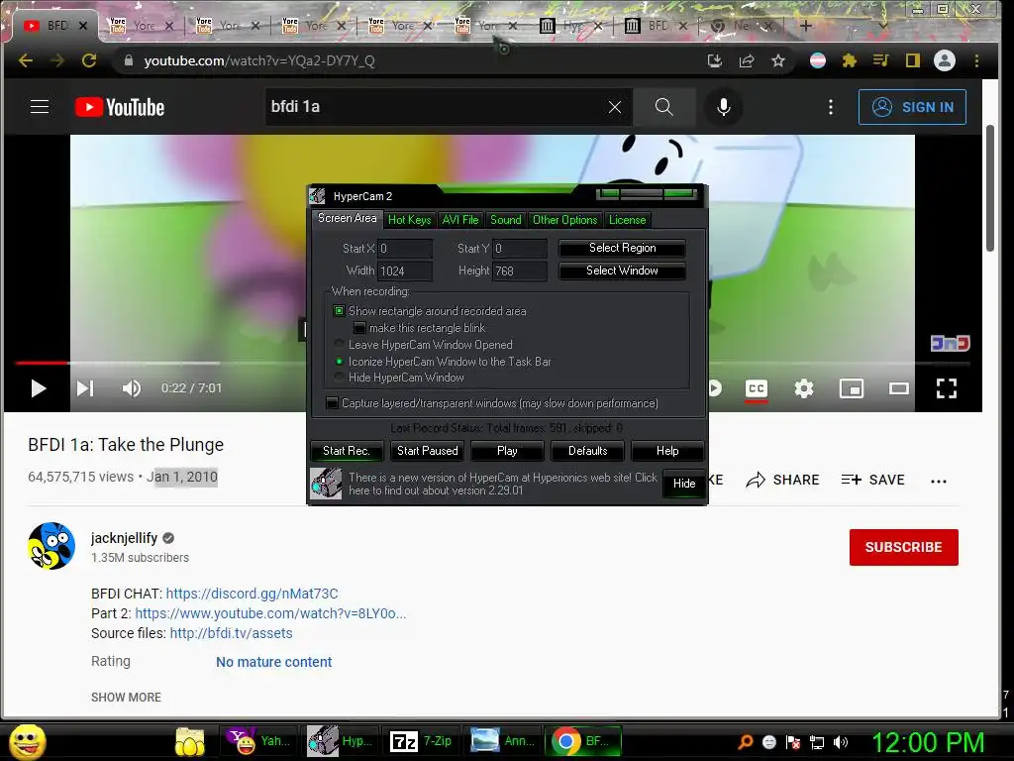Go to YouTube home logo
This screenshot has width=1014, height=761.
pyautogui.click(x=120, y=107)
